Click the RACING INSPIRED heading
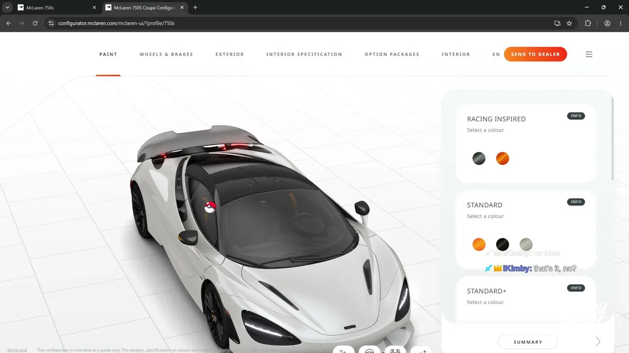The width and height of the screenshot is (629, 353). point(496,119)
